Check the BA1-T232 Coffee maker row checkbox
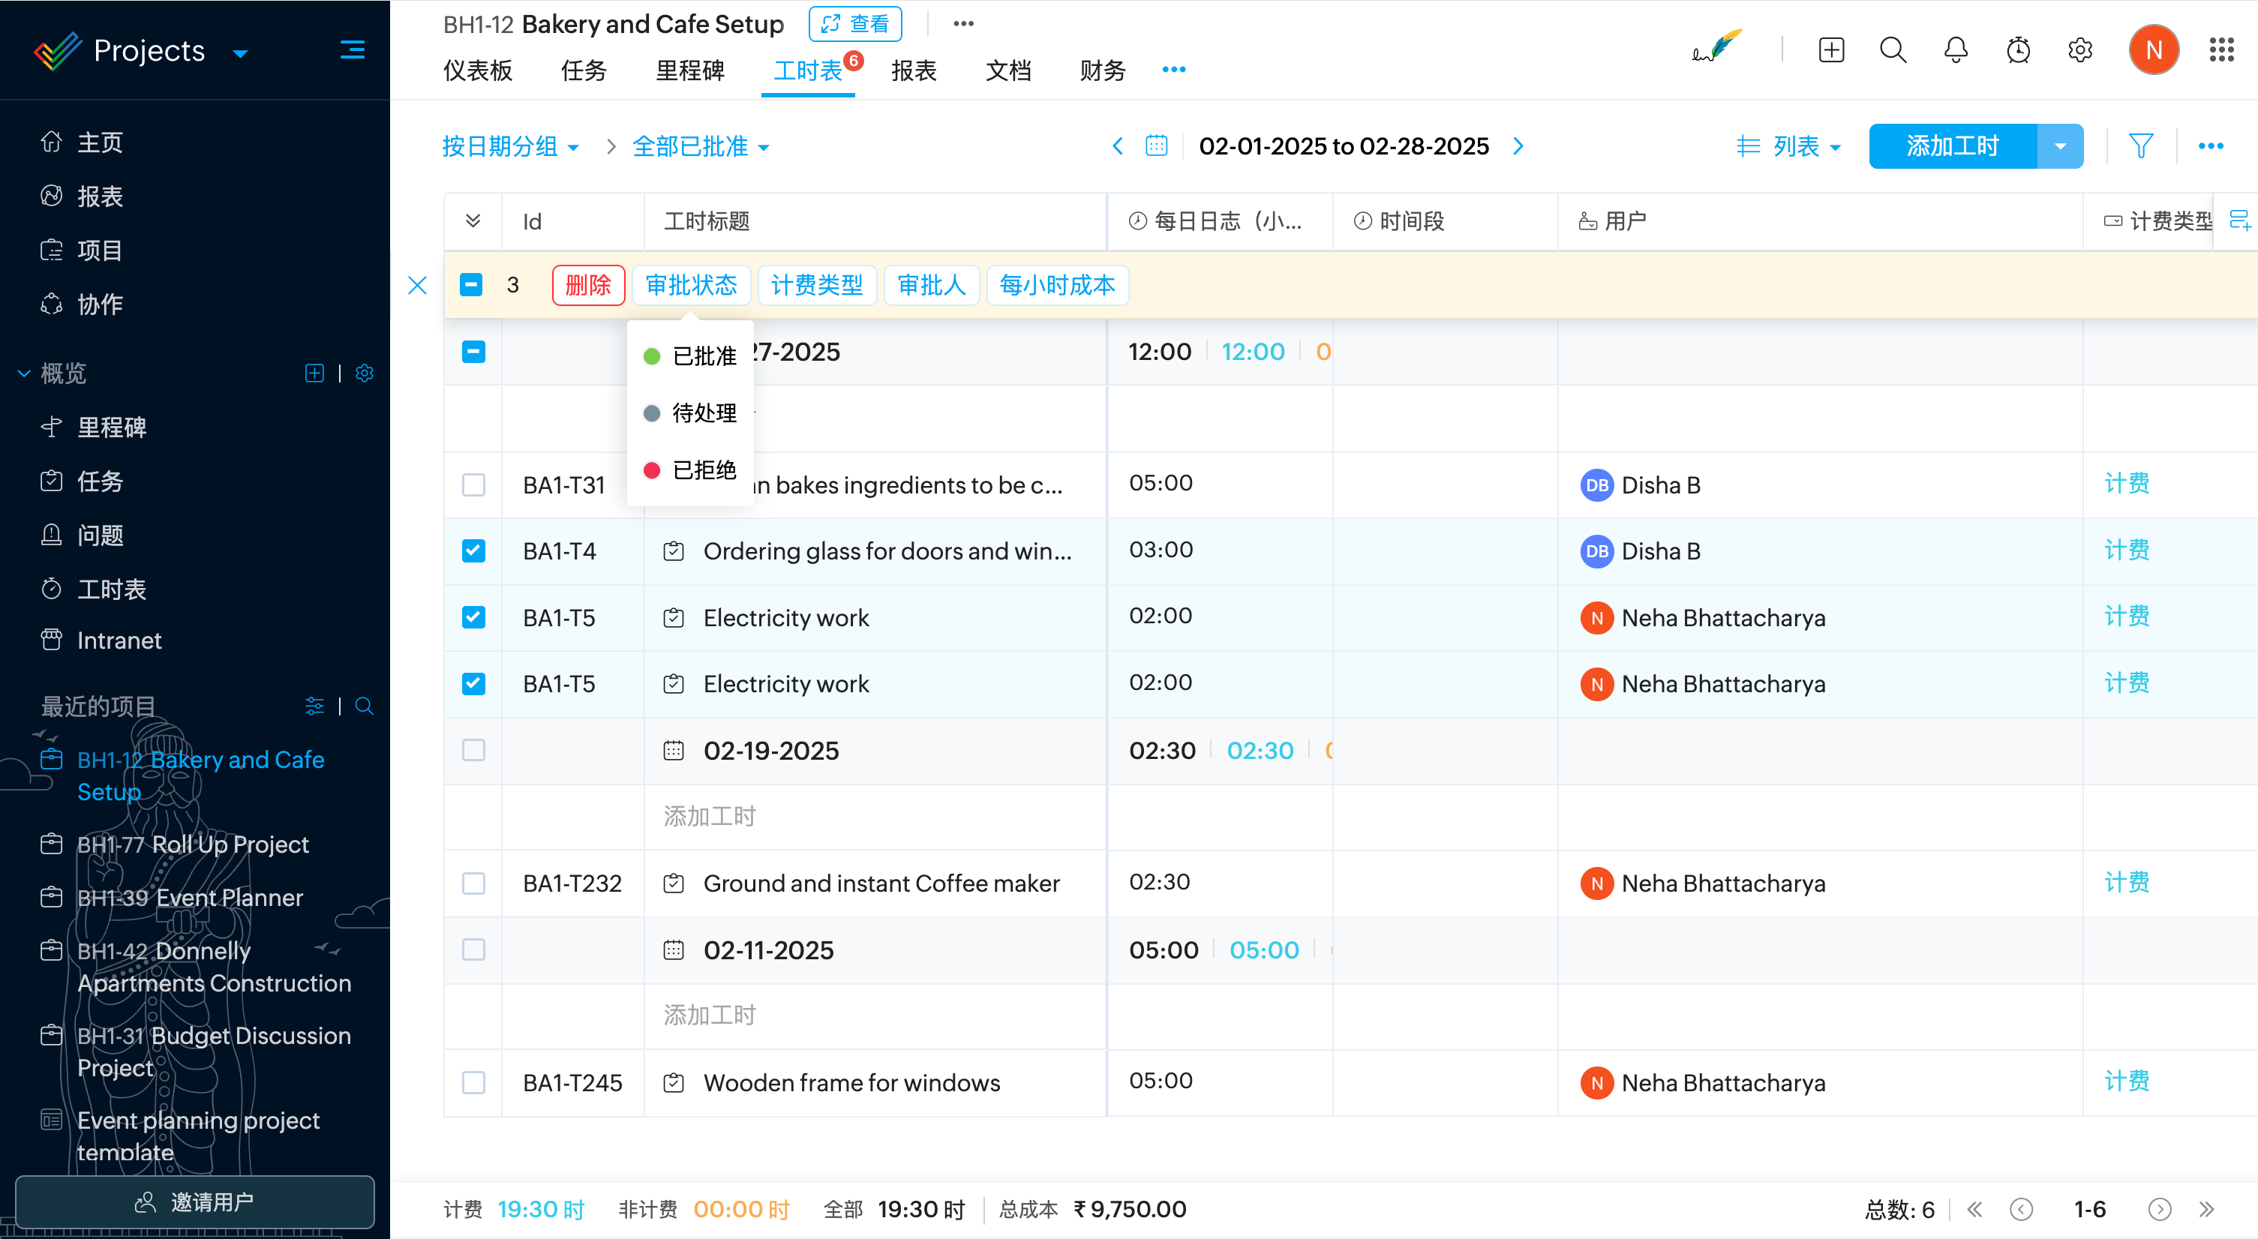 (x=473, y=883)
